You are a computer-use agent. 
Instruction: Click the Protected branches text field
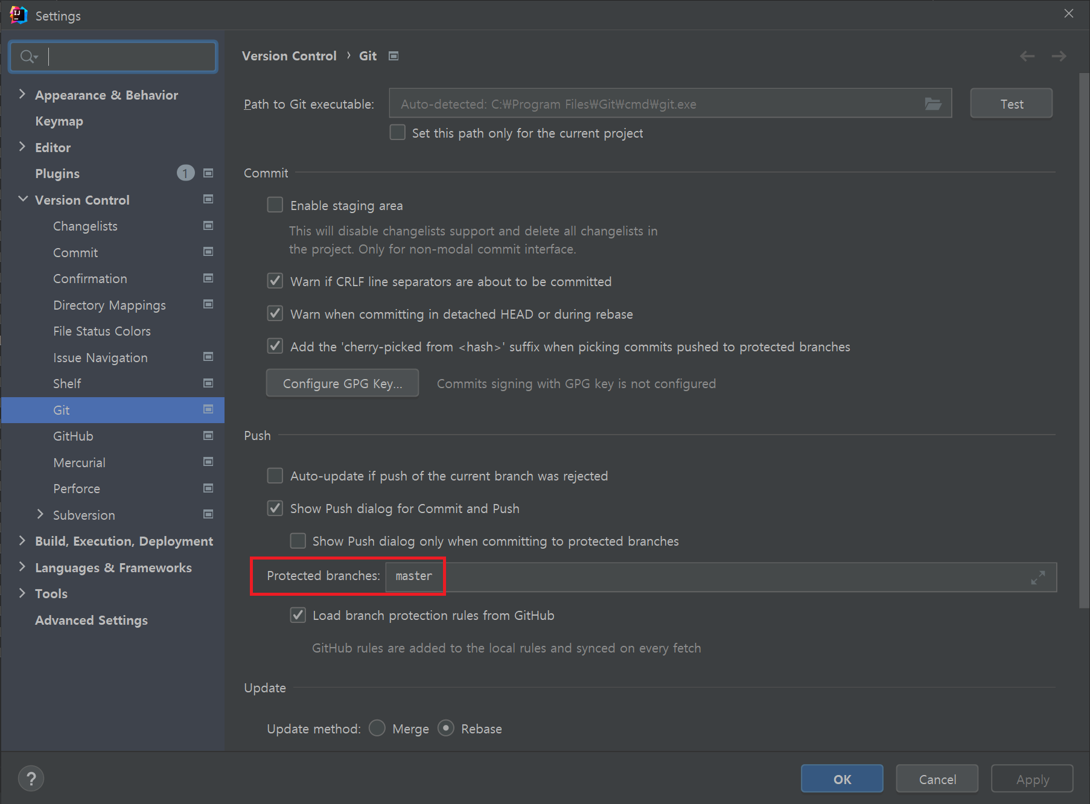721,577
